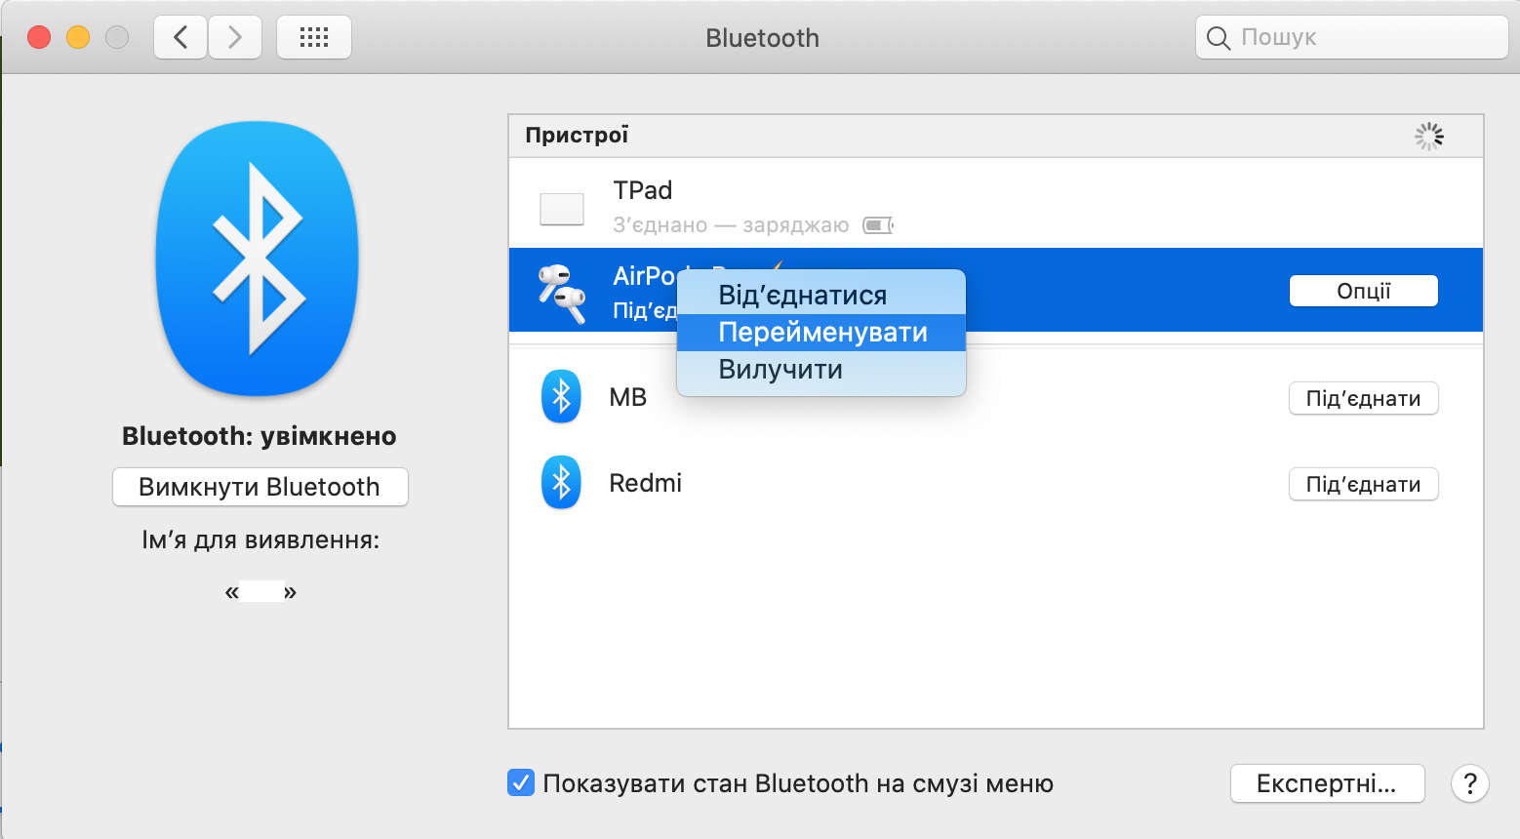Screen dimensions: 1520x839
Task: Click the Bluetooth icon beside MB
Action: pos(561,397)
